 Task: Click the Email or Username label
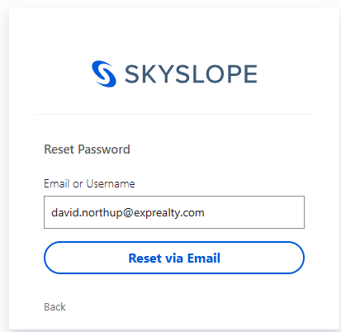(x=89, y=183)
